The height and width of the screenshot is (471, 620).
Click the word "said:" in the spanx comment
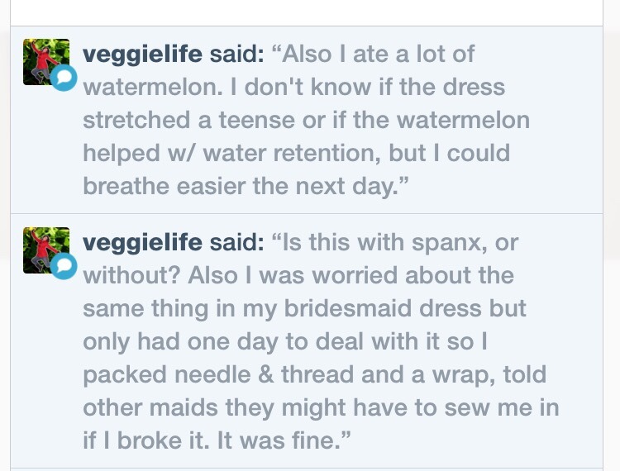[x=236, y=242]
